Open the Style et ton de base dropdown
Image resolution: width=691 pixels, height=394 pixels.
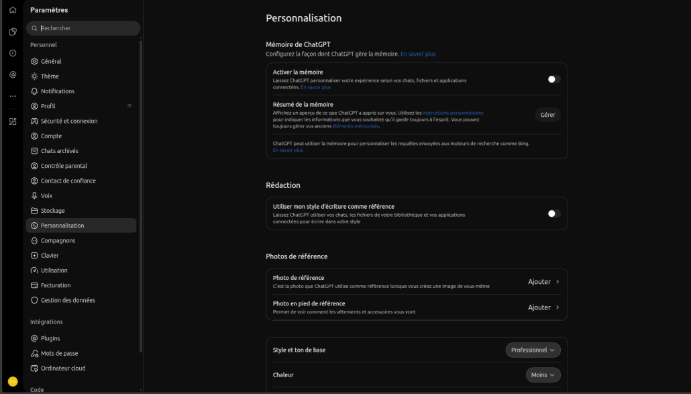pyautogui.click(x=533, y=350)
